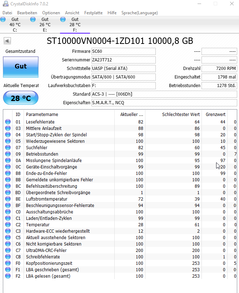Select drive F: showing 28 °C
Viewport: 239px width, 293px height.
click(x=75, y=25)
